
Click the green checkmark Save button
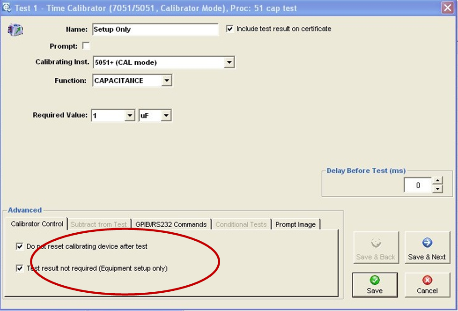click(x=375, y=284)
